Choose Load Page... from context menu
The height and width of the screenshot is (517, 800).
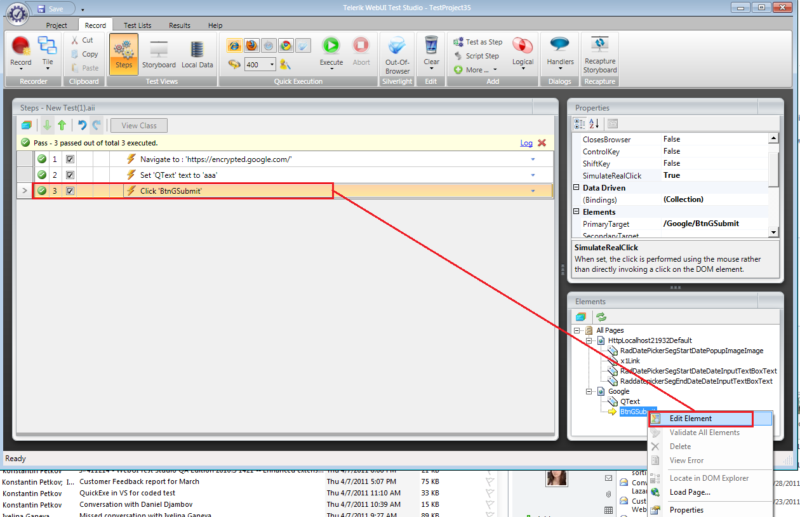[x=710, y=492]
